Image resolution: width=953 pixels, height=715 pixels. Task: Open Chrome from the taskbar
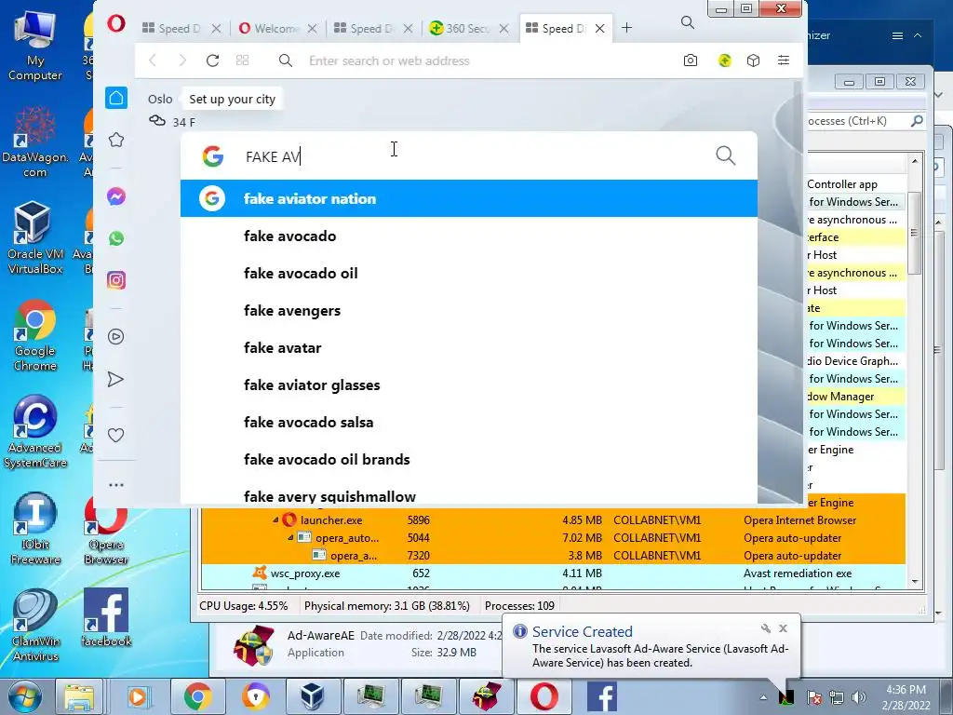tap(197, 696)
